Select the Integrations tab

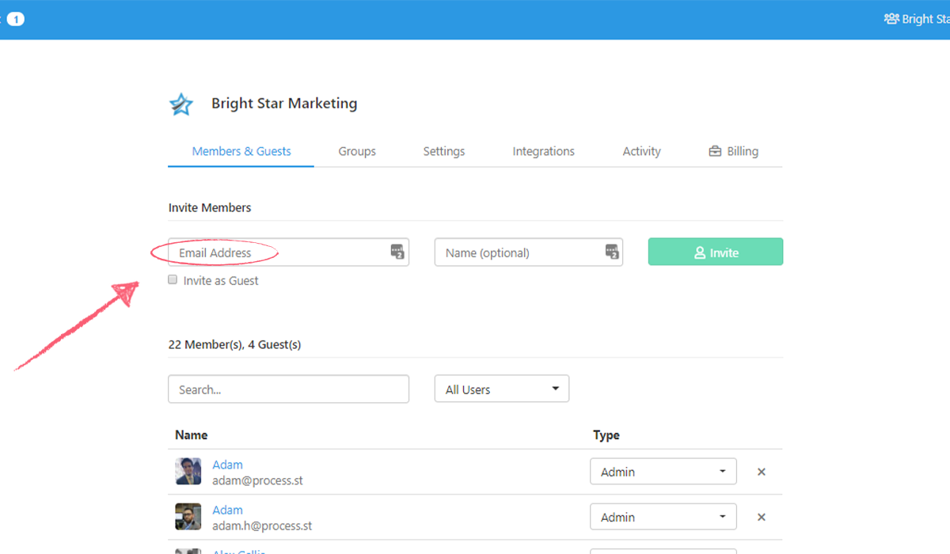(544, 151)
